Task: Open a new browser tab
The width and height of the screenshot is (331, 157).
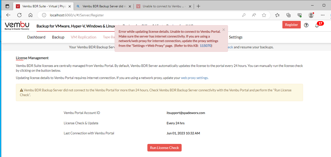Action: [x=198, y=6]
